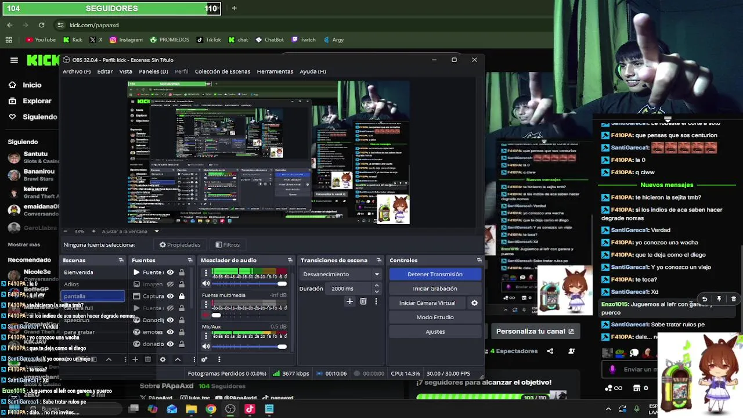Screen dimensions: 743x418
Task: Click Personaliza tu canal button
Action: [535, 331]
